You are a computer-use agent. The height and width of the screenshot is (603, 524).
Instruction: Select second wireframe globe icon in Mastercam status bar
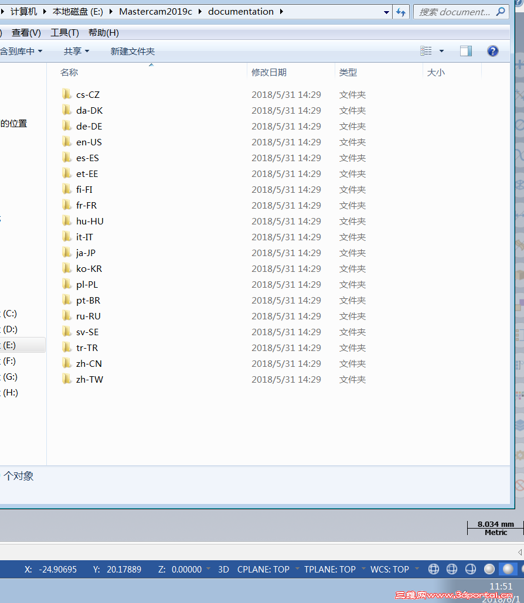coord(452,569)
